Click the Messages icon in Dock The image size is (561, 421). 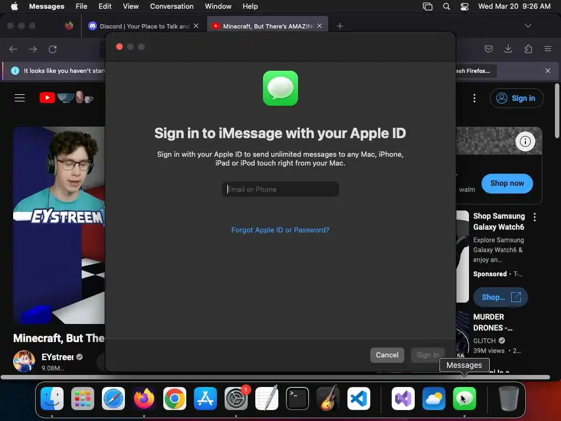click(465, 399)
